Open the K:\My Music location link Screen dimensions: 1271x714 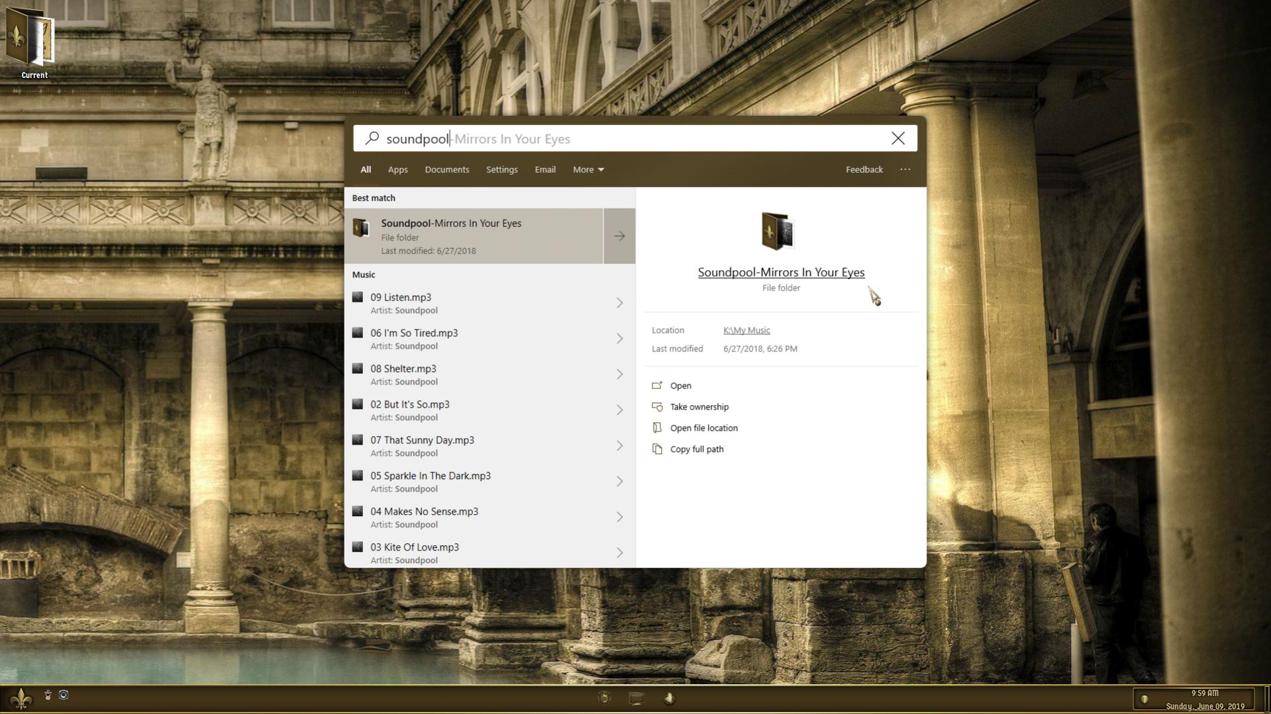point(746,330)
